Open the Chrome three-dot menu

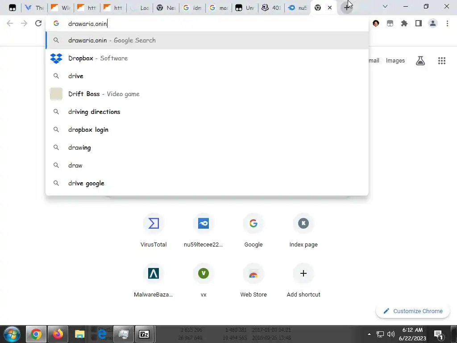pyautogui.click(x=447, y=23)
